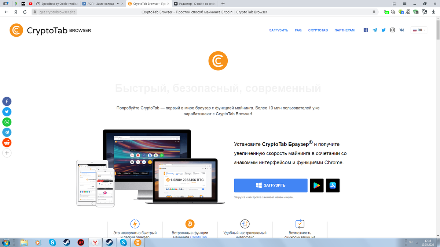
Task: Switch to Speedtest by Ookla tab
Action: click(x=57, y=4)
